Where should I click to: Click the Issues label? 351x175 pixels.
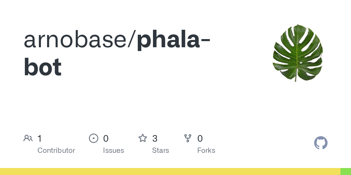coord(113,150)
